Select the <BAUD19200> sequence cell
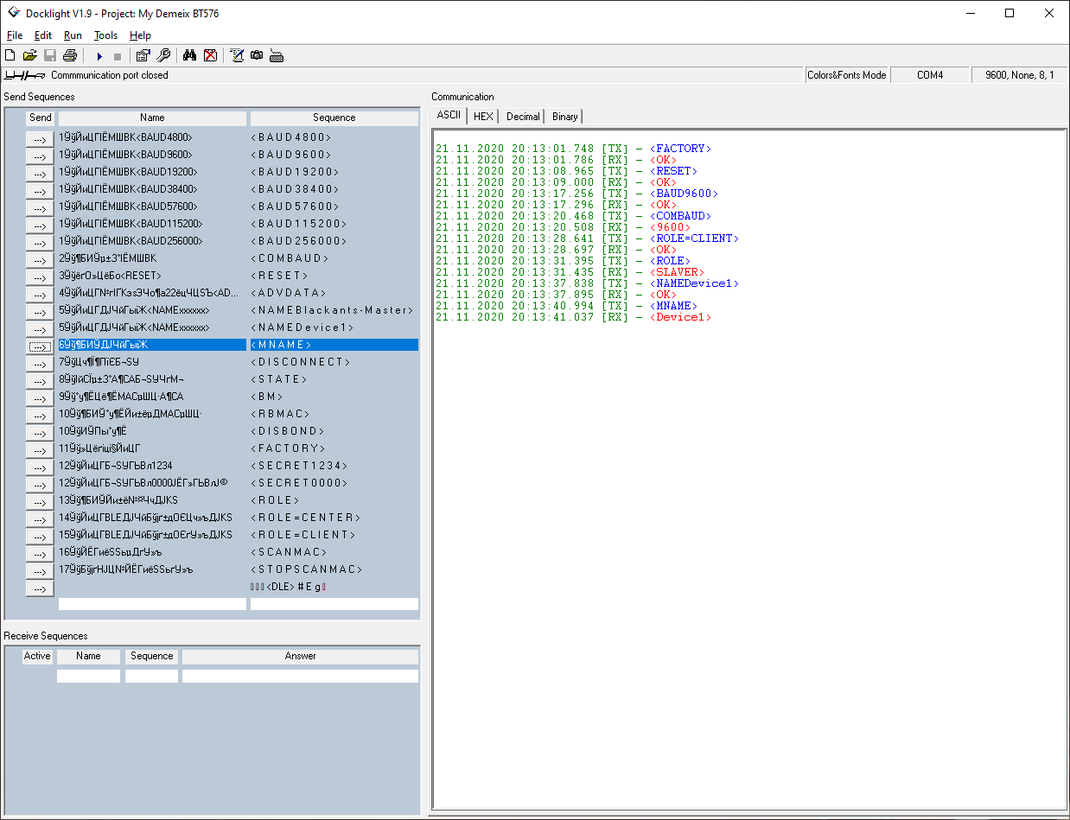1070x820 pixels. pos(334,172)
